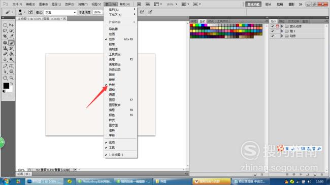Show more workspaces with the double arrow
This screenshot has height=185, width=330.
click(301, 4)
